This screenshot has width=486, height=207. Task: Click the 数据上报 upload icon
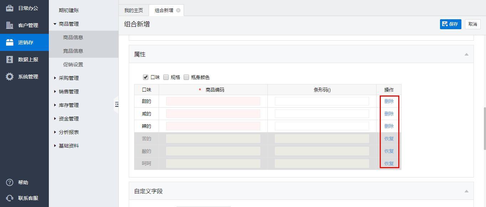point(10,59)
